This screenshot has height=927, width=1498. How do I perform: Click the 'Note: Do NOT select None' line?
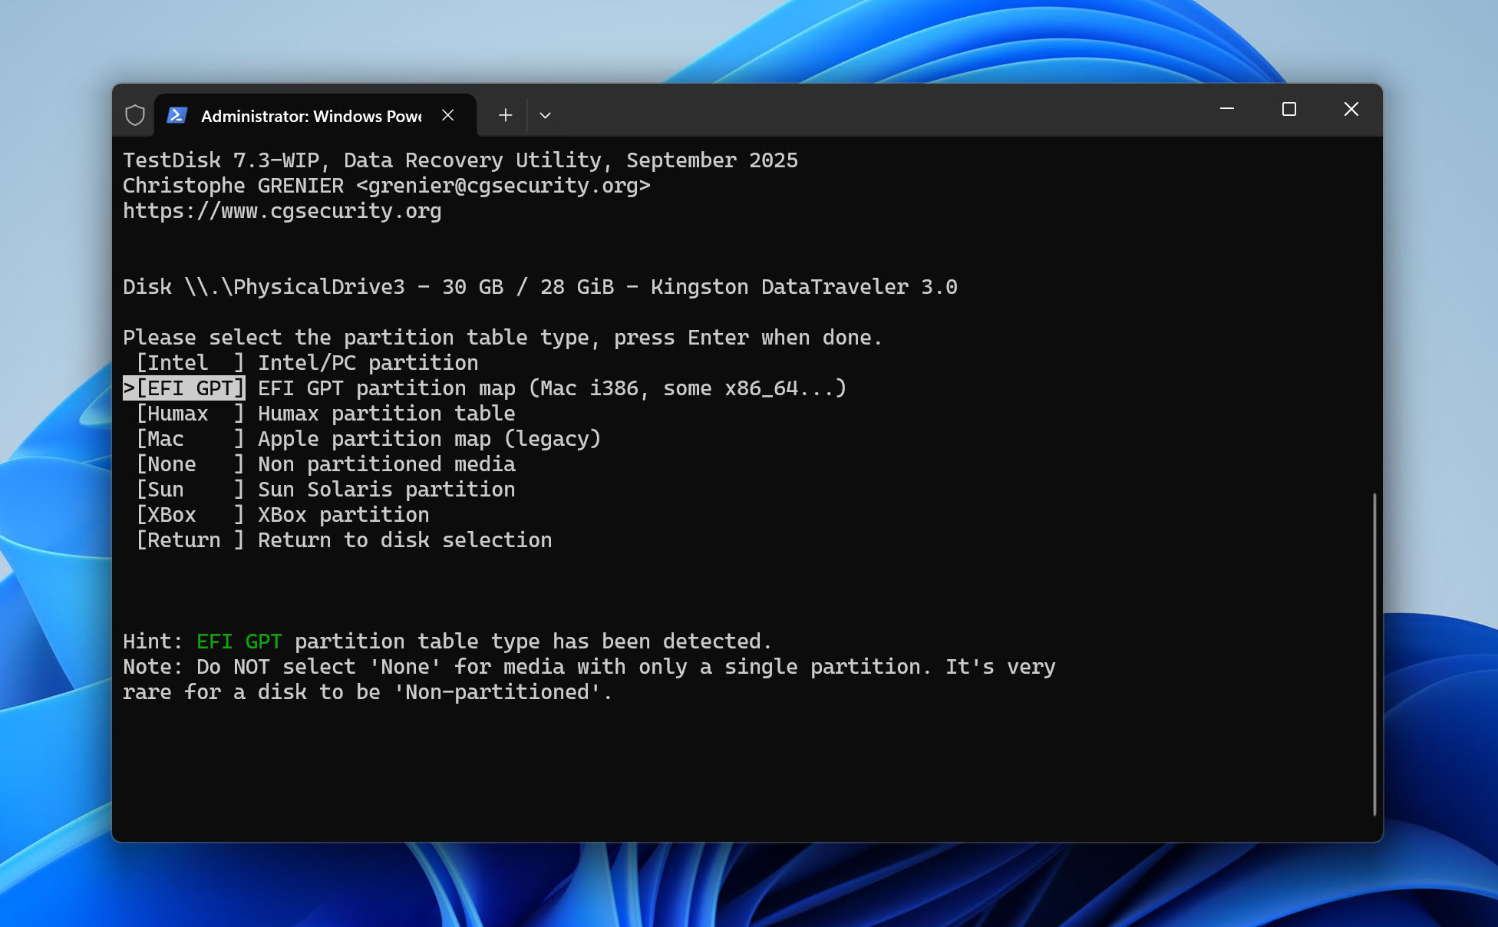pos(589,667)
